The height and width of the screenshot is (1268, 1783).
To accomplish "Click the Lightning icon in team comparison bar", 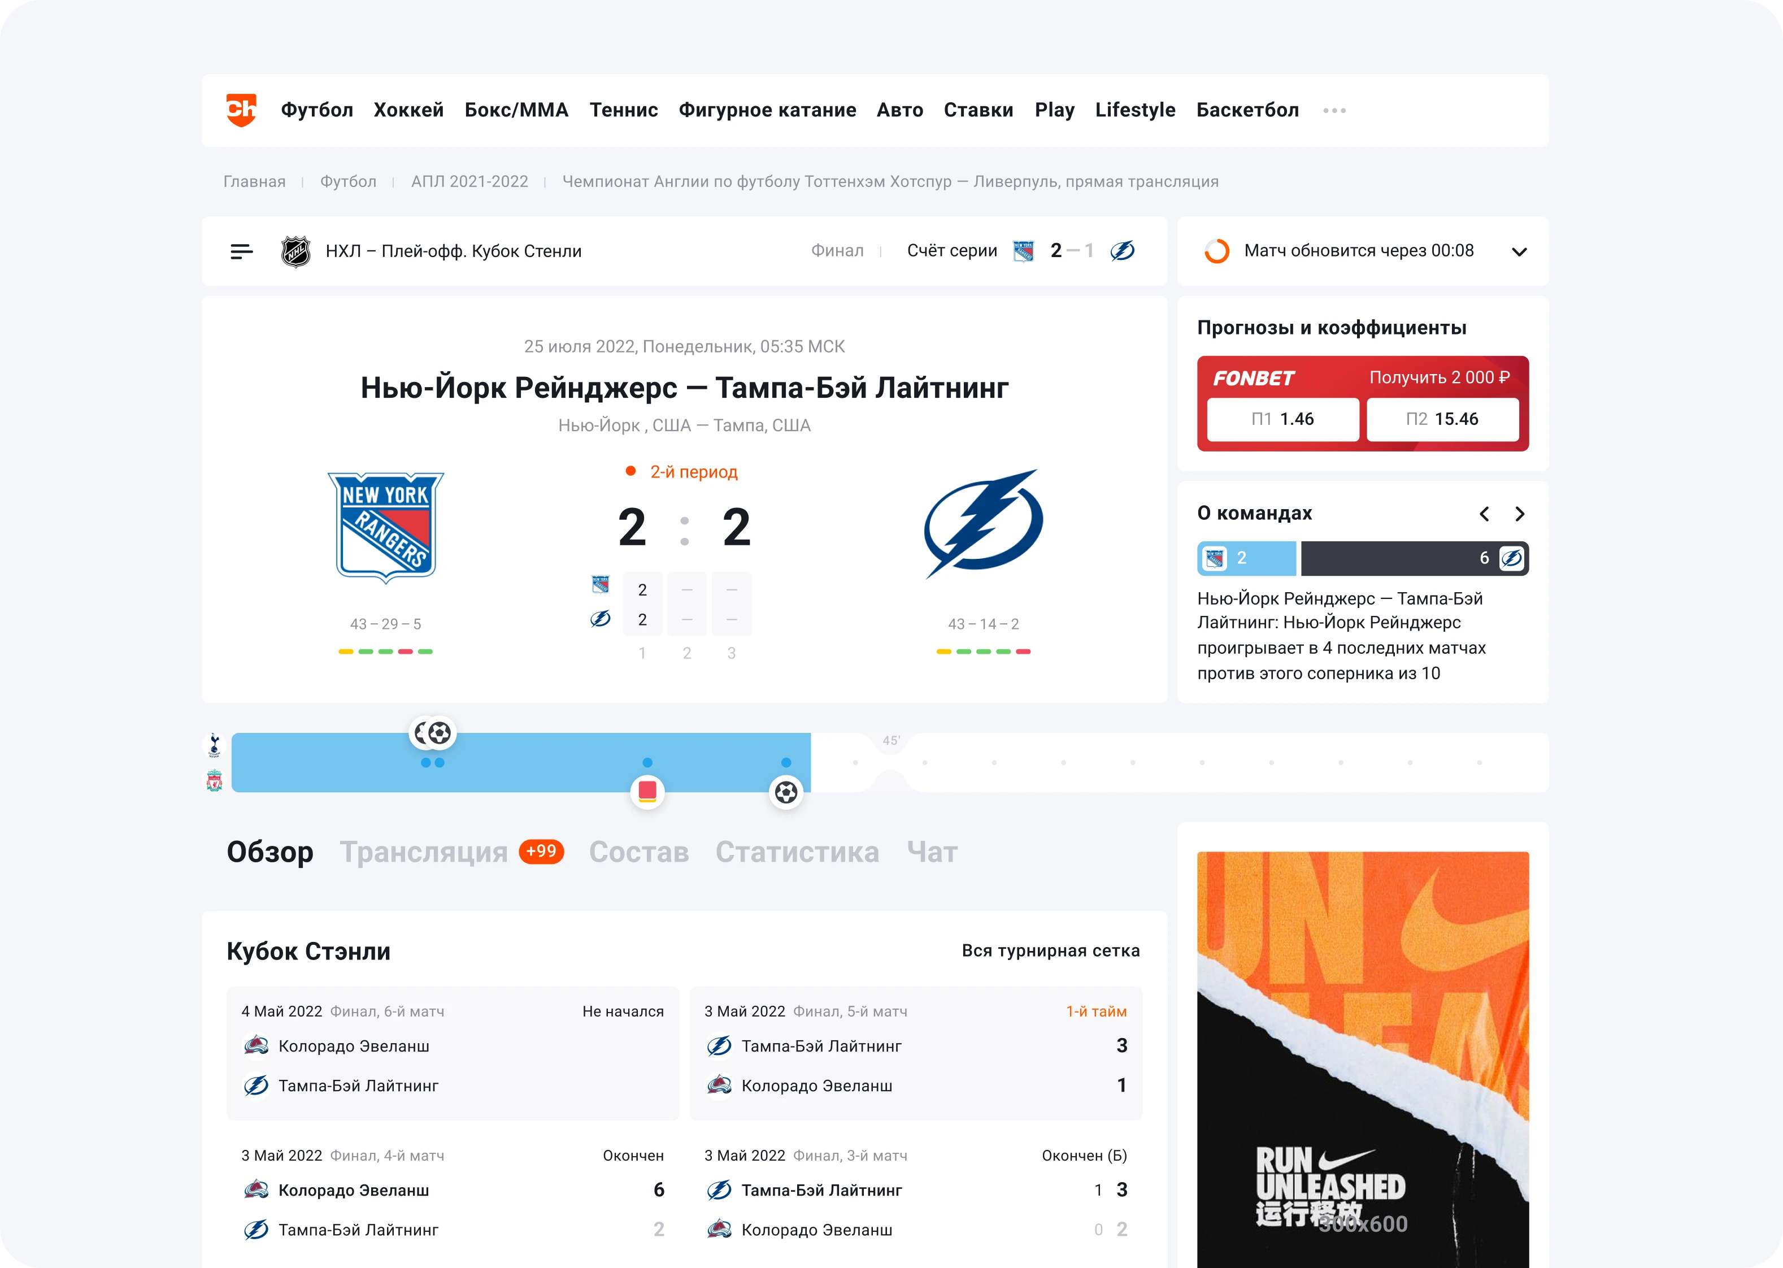I will pos(1511,558).
